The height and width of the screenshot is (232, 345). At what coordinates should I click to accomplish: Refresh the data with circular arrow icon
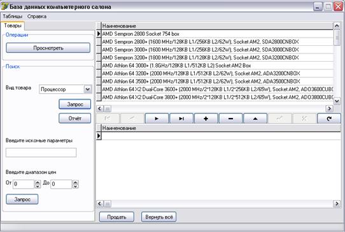[x=329, y=119]
